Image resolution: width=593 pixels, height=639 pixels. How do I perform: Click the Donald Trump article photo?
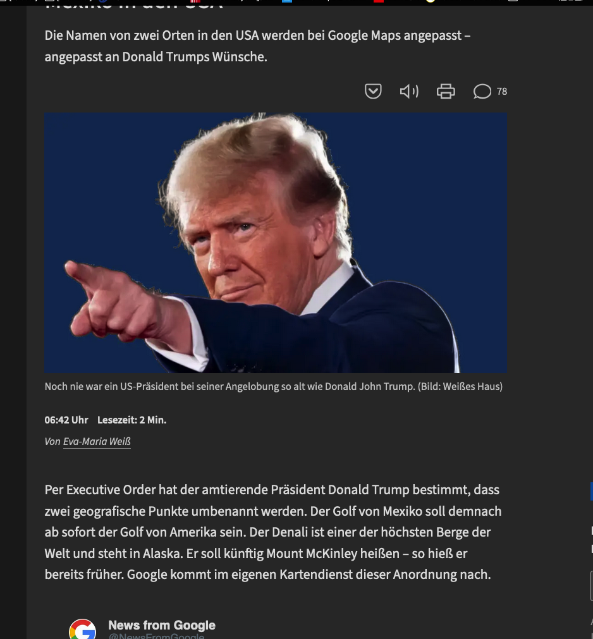(x=276, y=243)
